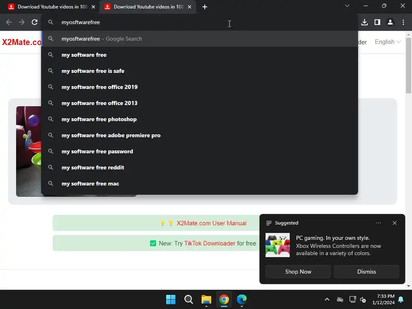
Task: Select the second Download Youtube videos tab
Action: point(148,7)
